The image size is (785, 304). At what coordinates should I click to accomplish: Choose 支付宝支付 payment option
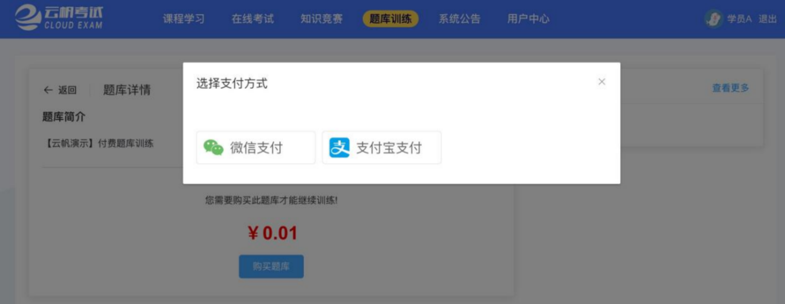[381, 147]
